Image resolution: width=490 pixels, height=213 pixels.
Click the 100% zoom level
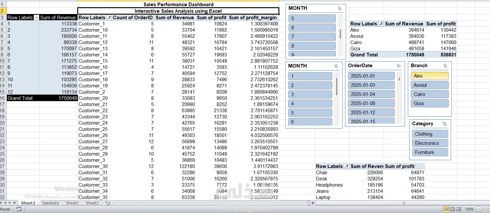point(469,209)
